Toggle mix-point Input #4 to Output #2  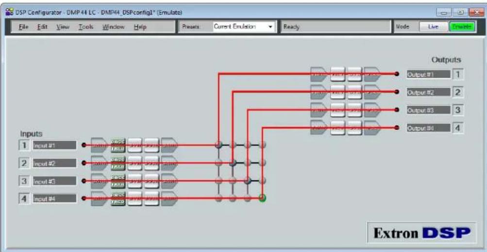click(233, 198)
